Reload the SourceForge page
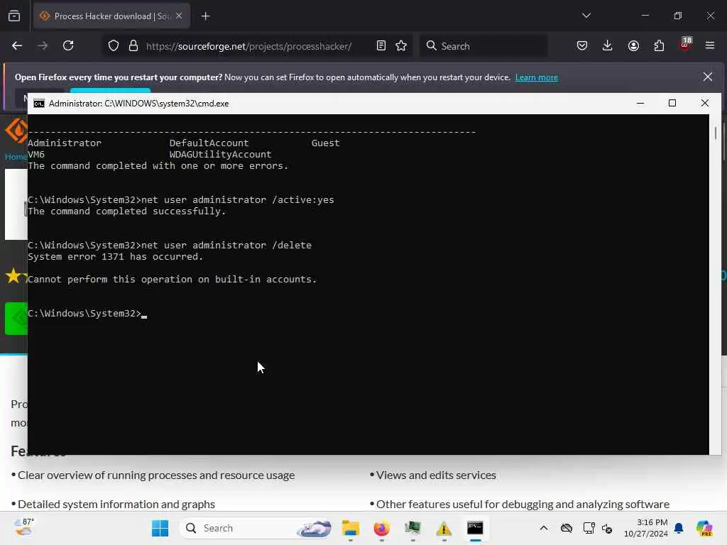The image size is (727, 545). [68, 45]
